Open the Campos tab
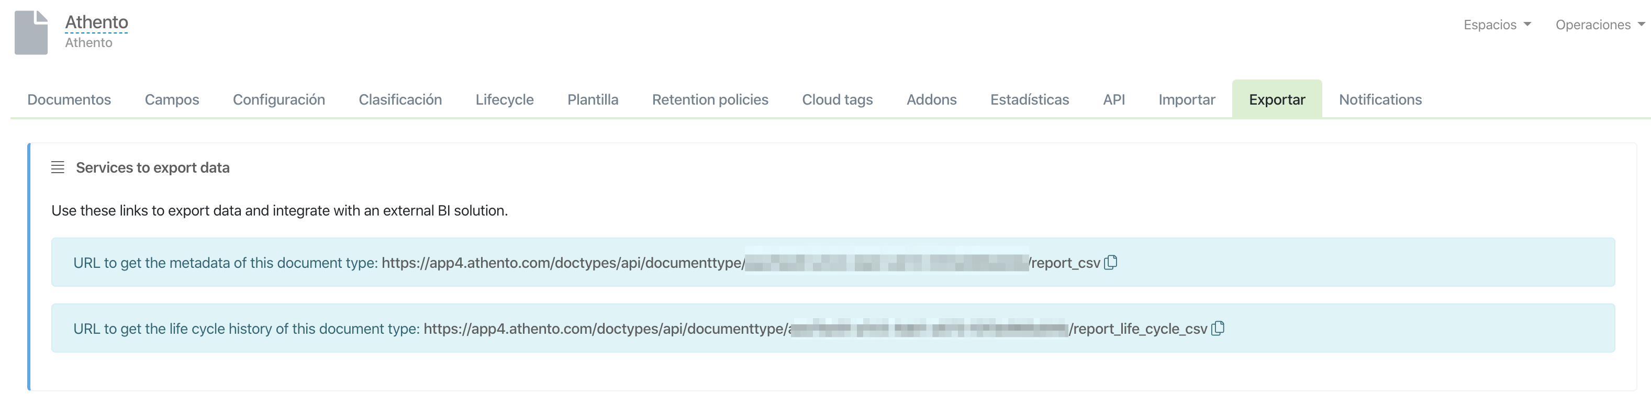The width and height of the screenshot is (1651, 407). (172, 99)
